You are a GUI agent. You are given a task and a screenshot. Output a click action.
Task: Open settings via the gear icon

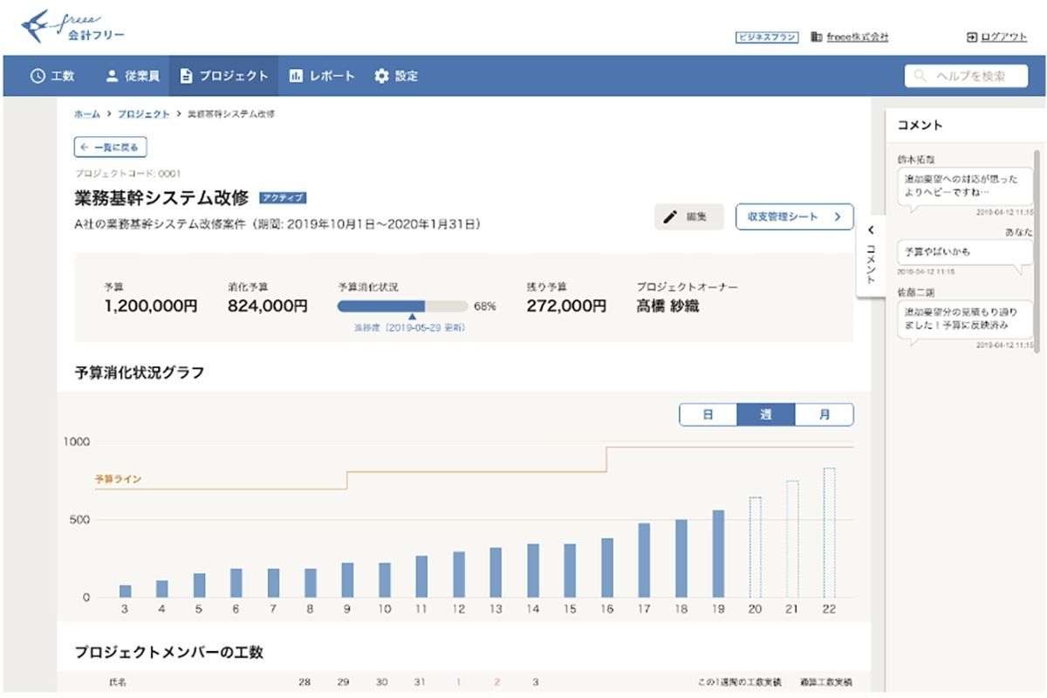[x=381, y=76]
